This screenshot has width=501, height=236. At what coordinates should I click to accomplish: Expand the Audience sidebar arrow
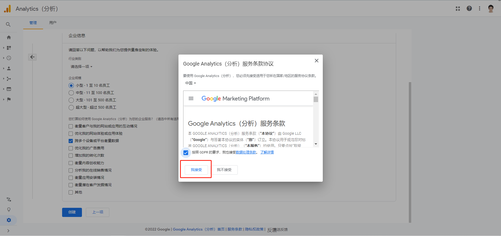[x=4, y=68]
